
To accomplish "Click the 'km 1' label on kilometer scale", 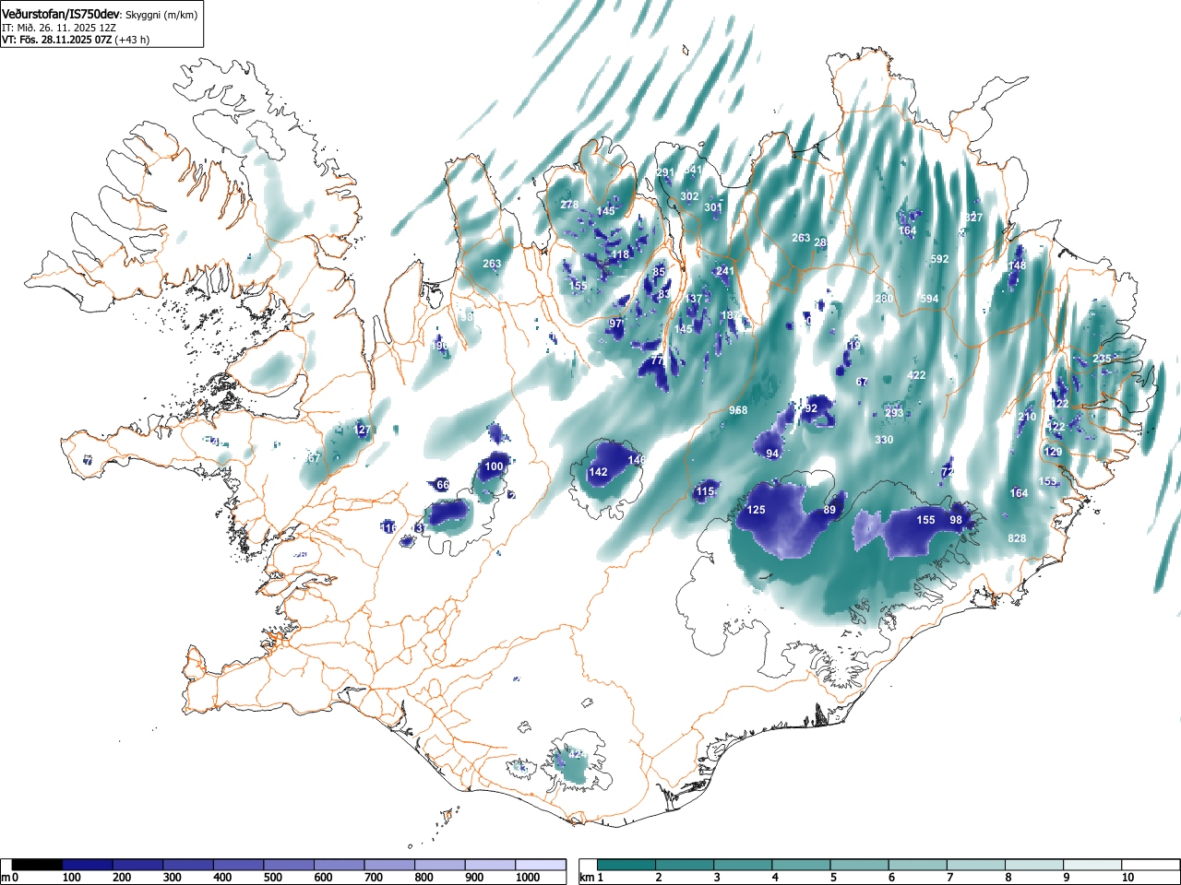I will tap(590, 878).
